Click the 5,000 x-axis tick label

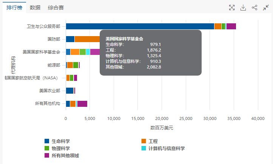(x=90, y=118)
